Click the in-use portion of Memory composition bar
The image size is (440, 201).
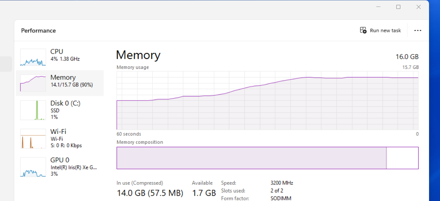pyautogui.click(x=251, y=158)
